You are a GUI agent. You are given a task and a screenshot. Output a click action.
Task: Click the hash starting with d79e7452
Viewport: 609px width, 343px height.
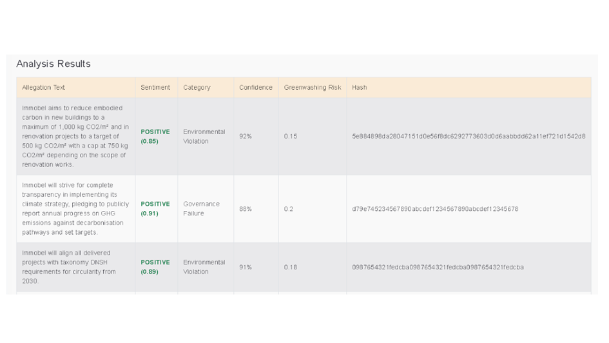click(435, 209)
